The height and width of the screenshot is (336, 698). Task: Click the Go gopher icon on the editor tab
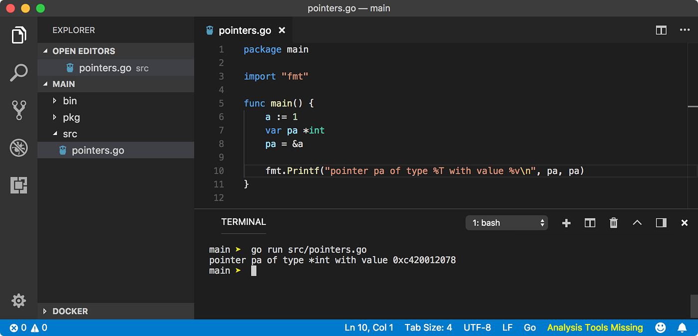[209, 30]
